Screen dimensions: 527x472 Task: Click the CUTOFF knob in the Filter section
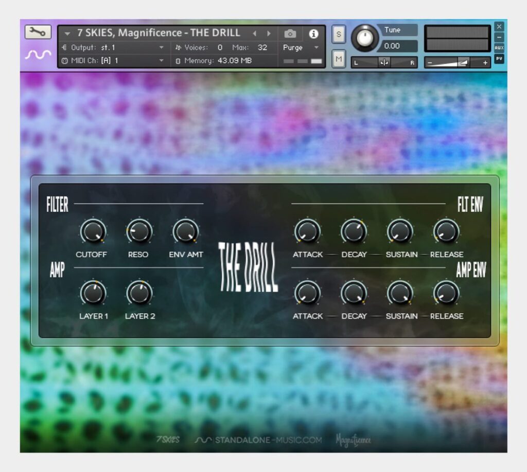coord(92,231)
